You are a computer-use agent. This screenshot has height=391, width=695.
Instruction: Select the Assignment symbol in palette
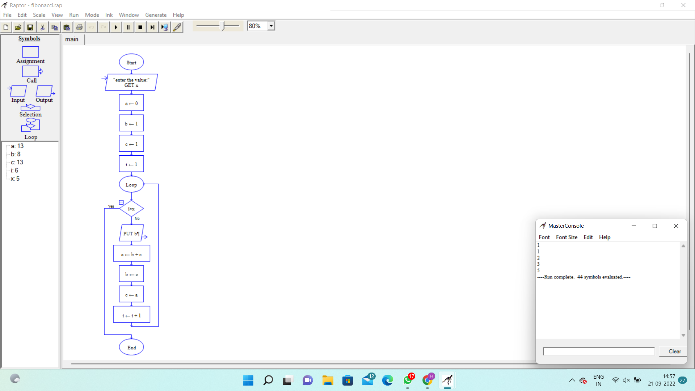(30, 52)
